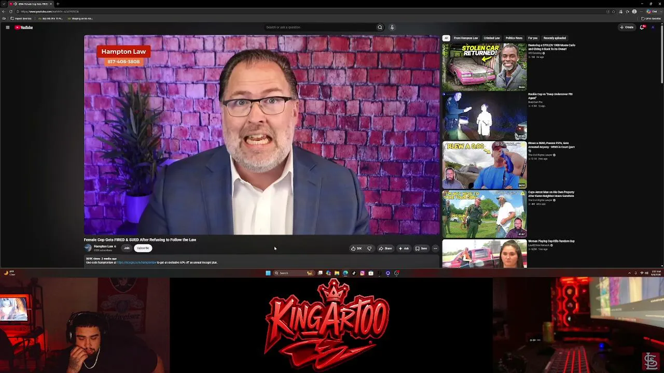This screenshot has width=664, height=373.
Task: Click the Ask button below the video
Action: 404,249
